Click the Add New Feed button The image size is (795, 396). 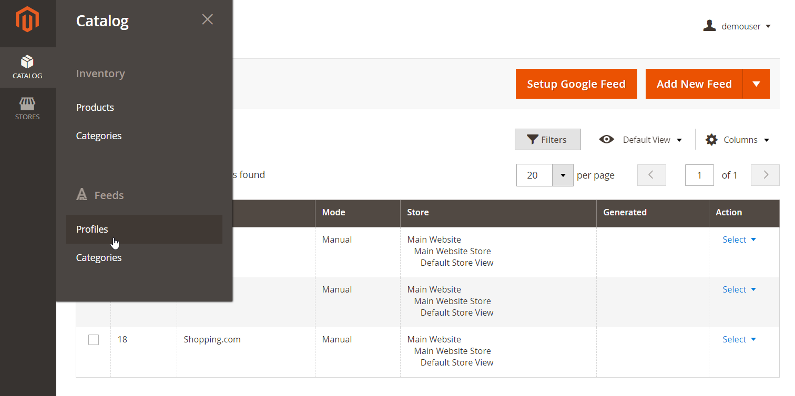694,84
